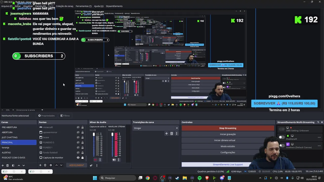Open options dots for WAVELINK STREAM channel

coord(118,160)
